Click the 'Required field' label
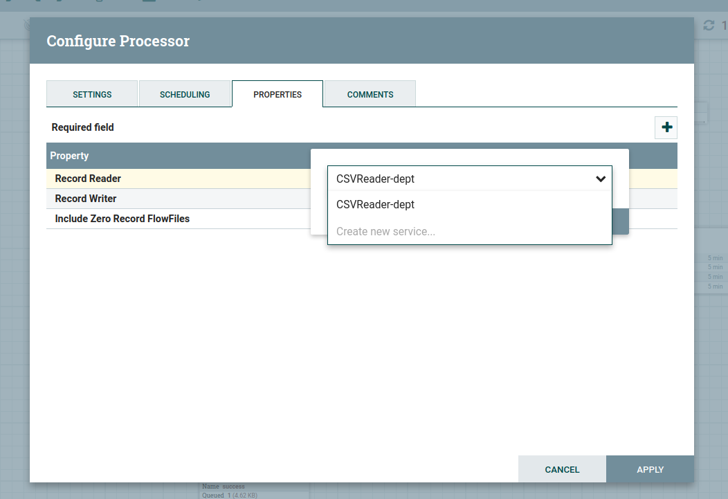 tap(82, 127)
